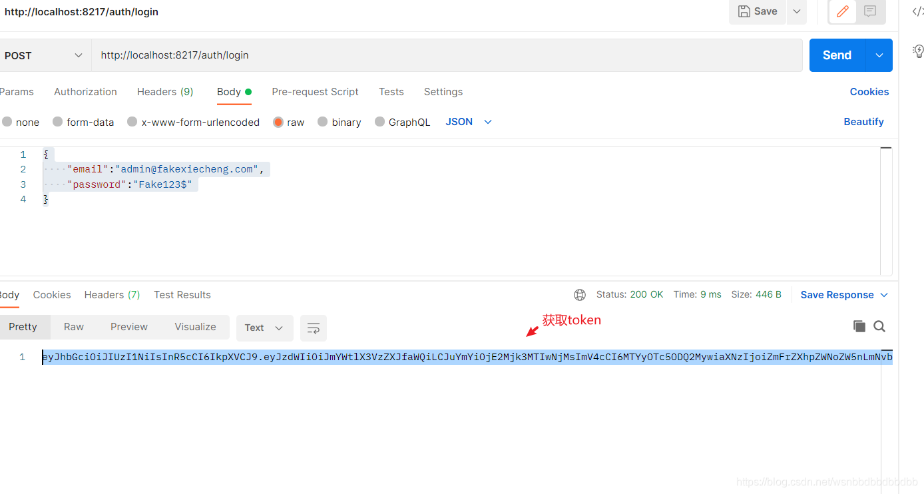This screenshot has width=924, height=494.
Task: Open the Tests tab
Action: (x=391, y=92)
